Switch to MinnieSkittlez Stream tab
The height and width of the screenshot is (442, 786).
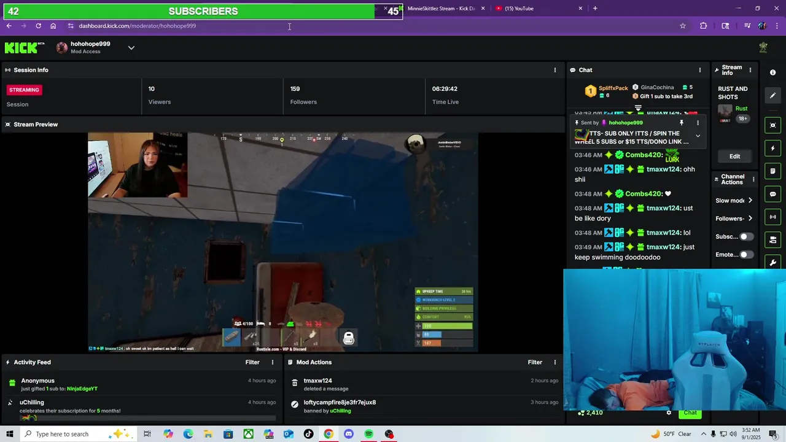click(x=441, y=9)
